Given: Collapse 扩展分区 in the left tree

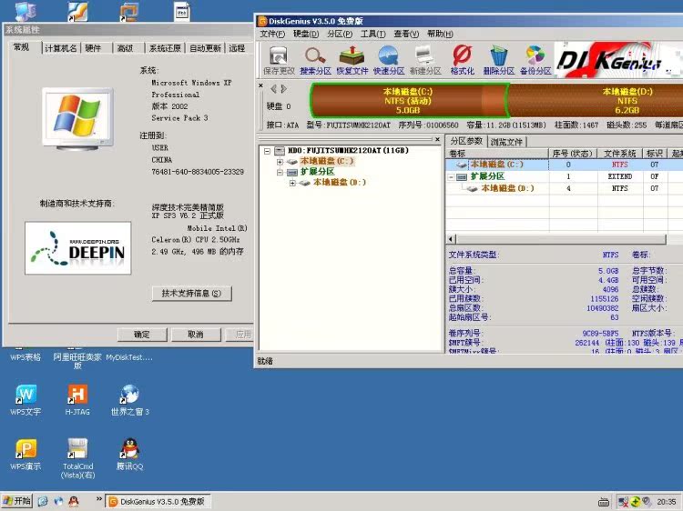Looking at the screenshot, I should [x=280, y=172].
